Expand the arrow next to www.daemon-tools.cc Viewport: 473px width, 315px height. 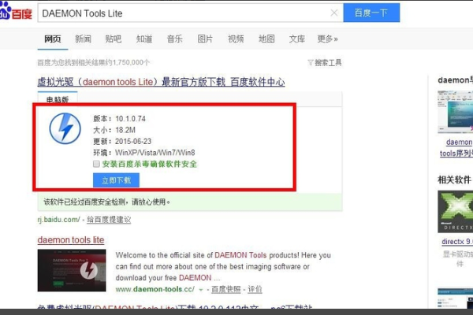(200, 290)
